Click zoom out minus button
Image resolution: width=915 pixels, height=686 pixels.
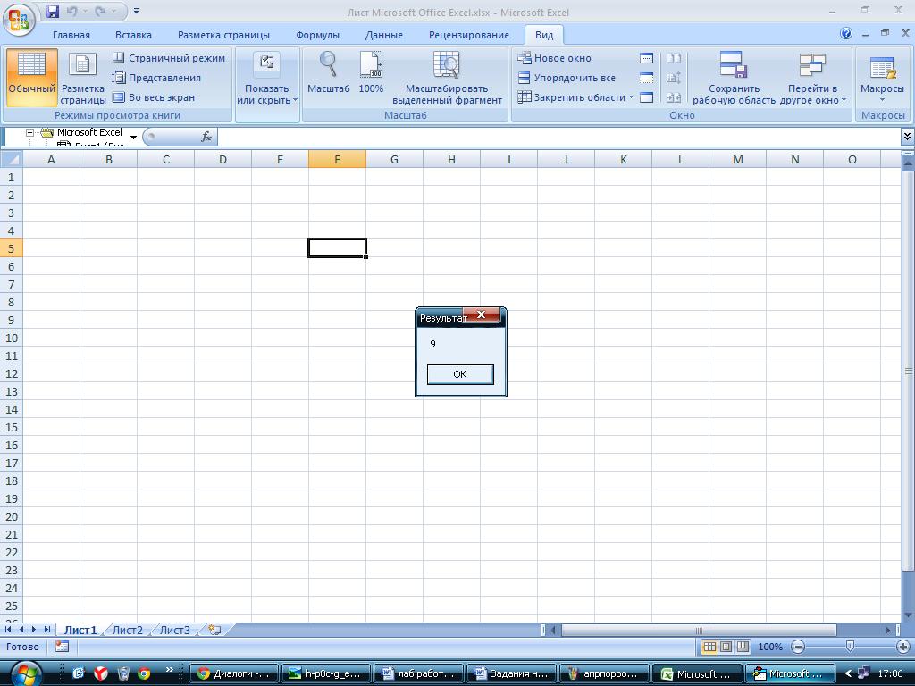click(x=798, y=647)
